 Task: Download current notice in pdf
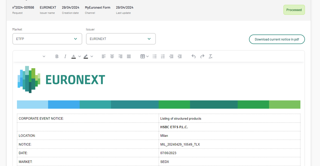(277, 39)
